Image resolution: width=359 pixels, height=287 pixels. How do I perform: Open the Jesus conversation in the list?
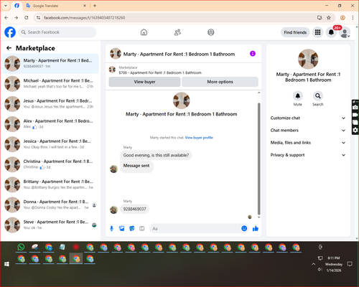click(50, 104)
